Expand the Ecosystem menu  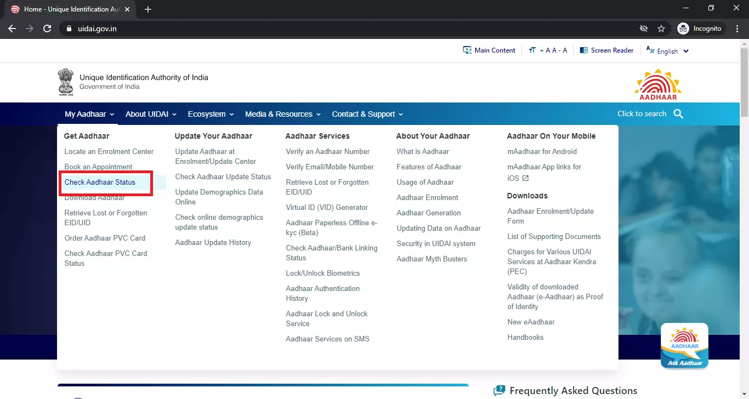[x=211, y=114]
